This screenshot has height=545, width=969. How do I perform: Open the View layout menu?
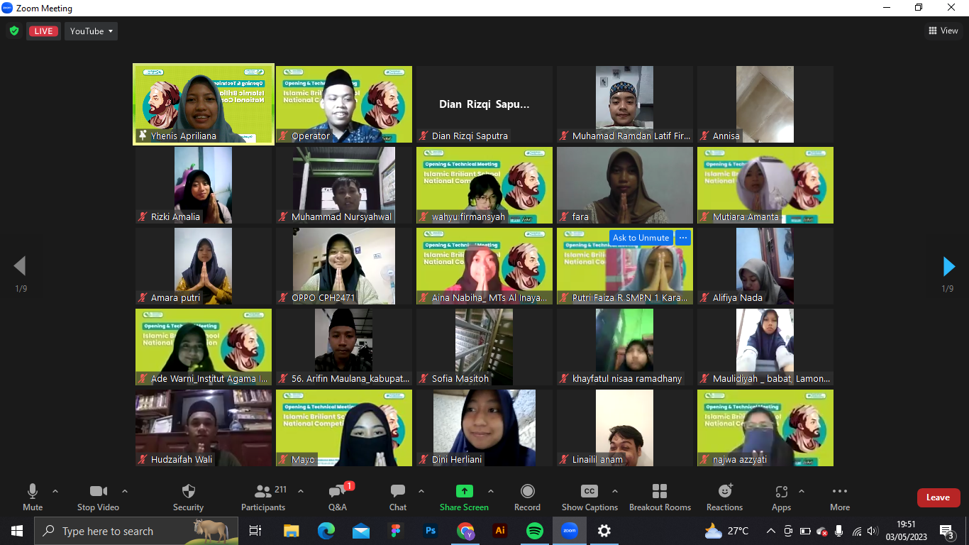pyautogui.click(x=943, y=31)
